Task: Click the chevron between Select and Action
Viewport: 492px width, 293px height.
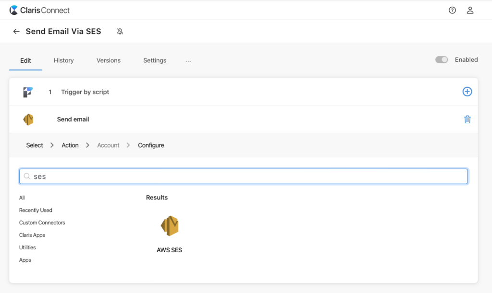Action: 52,145
